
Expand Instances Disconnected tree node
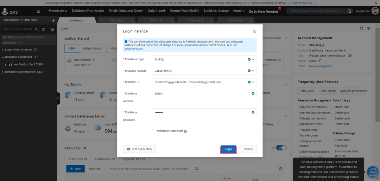3,72
